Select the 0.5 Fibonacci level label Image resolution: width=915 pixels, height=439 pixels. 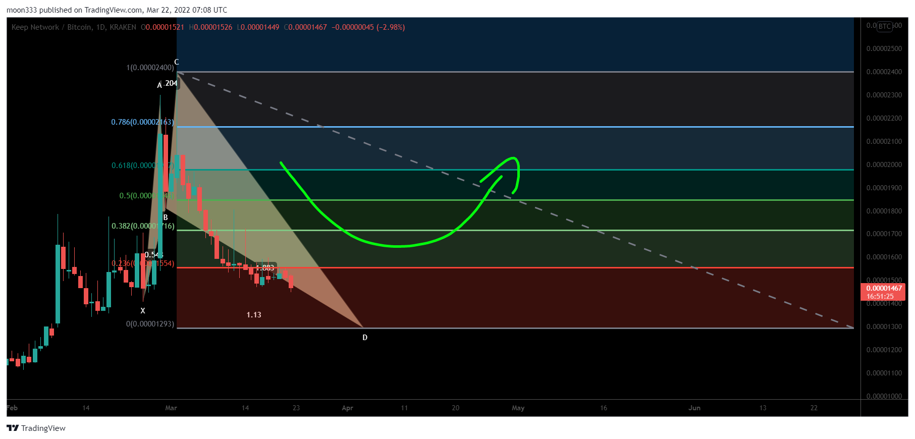(146, 196)
